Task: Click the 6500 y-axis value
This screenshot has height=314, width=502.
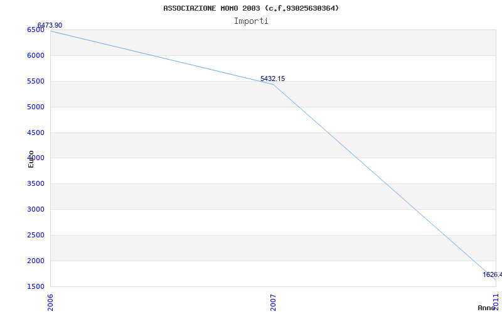Action: pyautogui.click(x=36, y=30)
